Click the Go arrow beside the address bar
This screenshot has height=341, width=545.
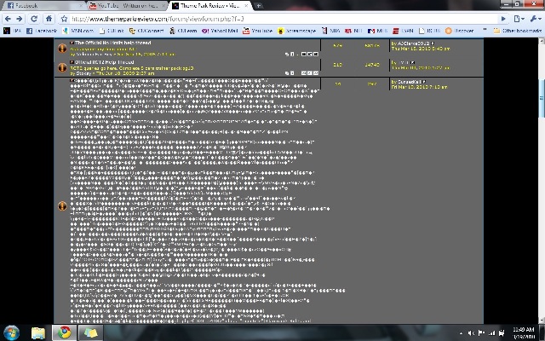click(503, 19)
